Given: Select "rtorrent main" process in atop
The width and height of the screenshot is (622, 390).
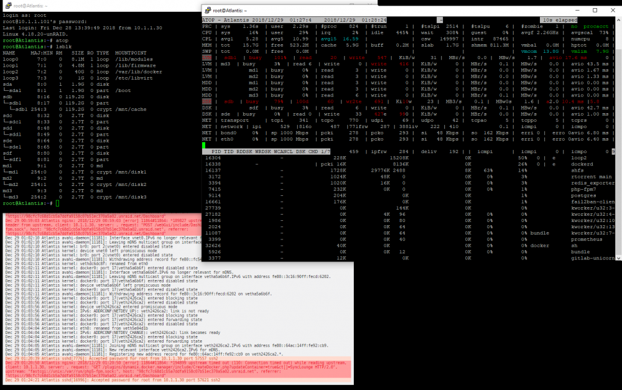Looking at the screenshot, I should (591, 177).
